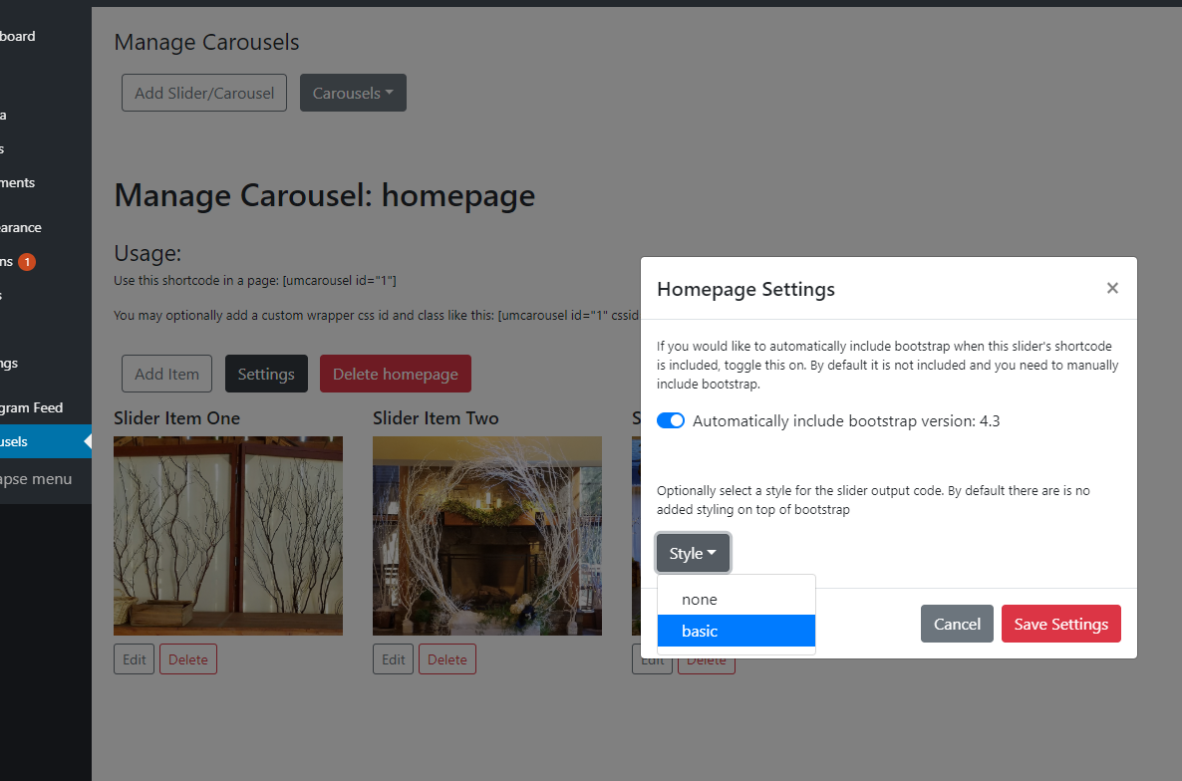
Task: Click the Delete homepage button
Action: pos(395,374)
